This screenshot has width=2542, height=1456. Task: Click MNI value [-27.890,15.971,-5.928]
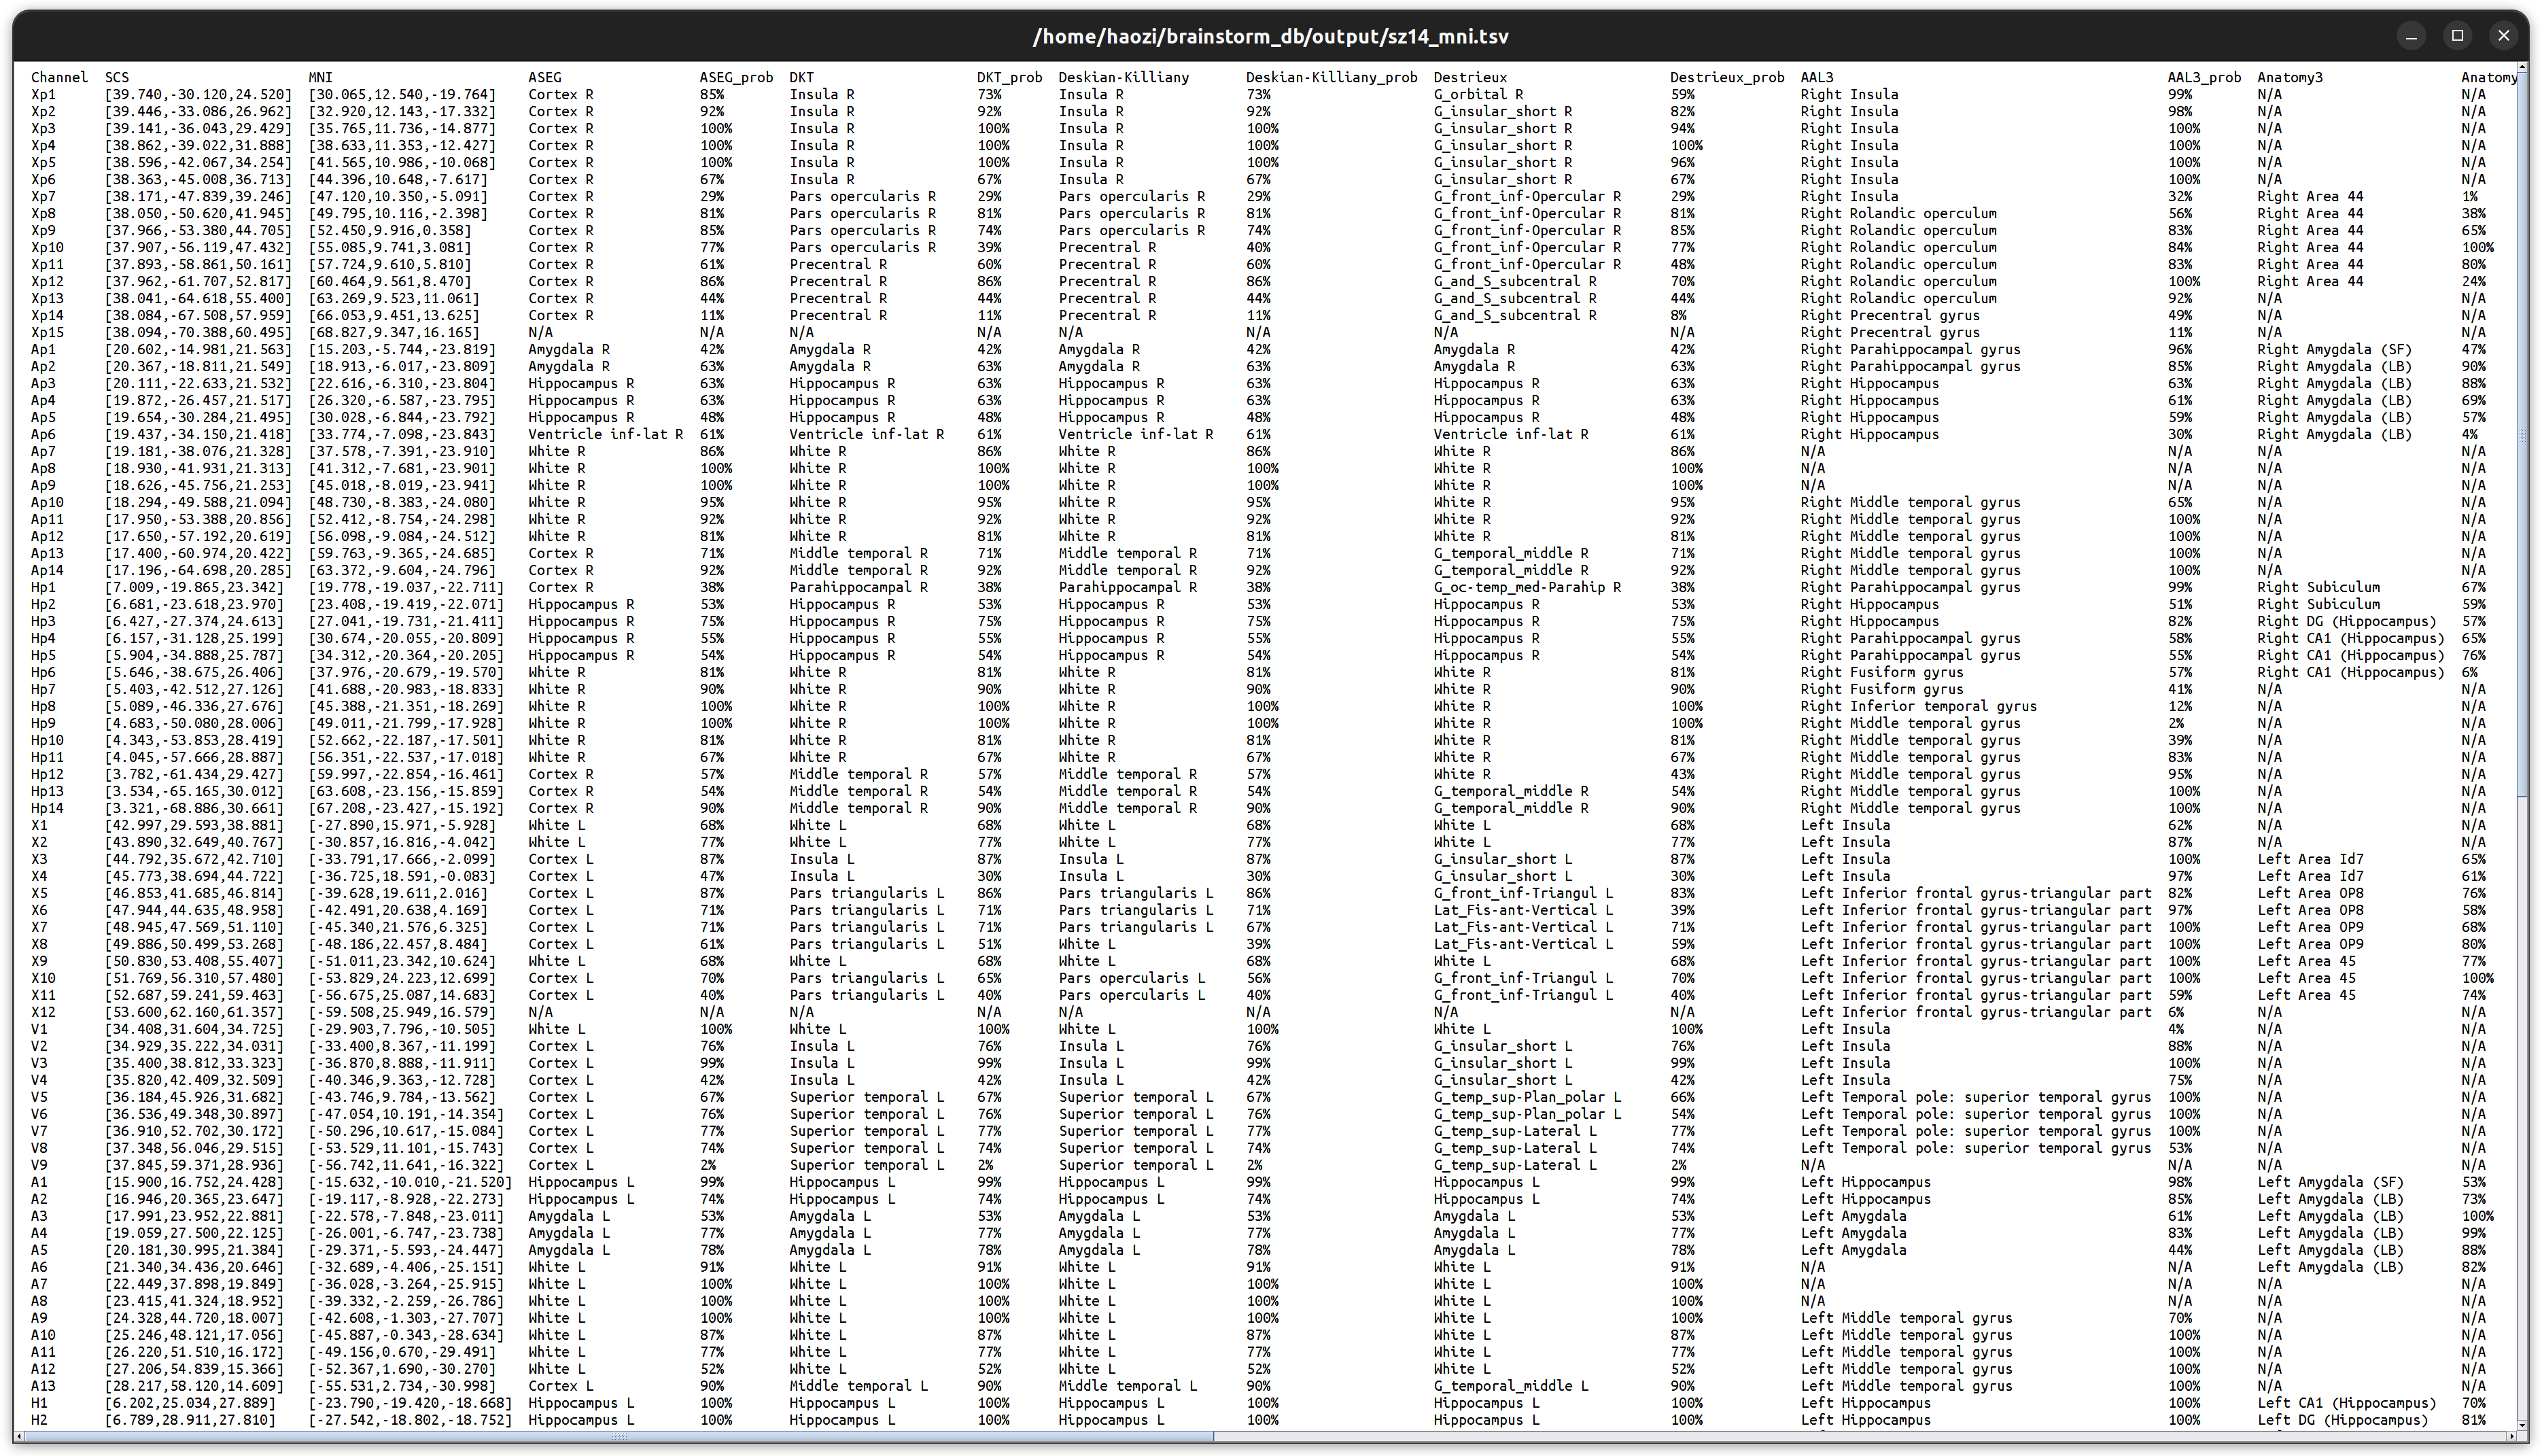click(x=402, y=825)
